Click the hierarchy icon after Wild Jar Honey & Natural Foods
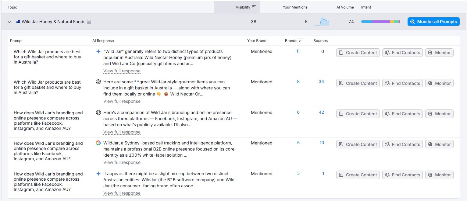Image resolution: width=467 pixels, height=201 pixels. [89, 22]
